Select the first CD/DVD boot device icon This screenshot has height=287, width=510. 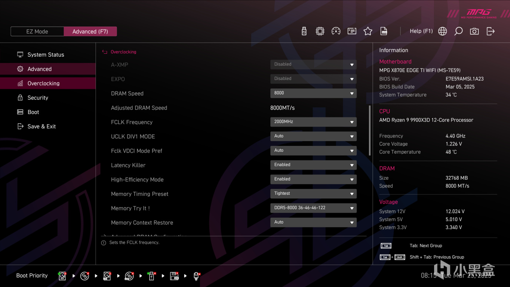point(85,276)
